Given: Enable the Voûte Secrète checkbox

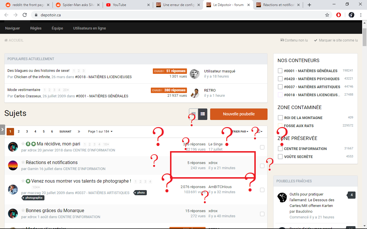Looking at the screenshot, I should 280,157.
